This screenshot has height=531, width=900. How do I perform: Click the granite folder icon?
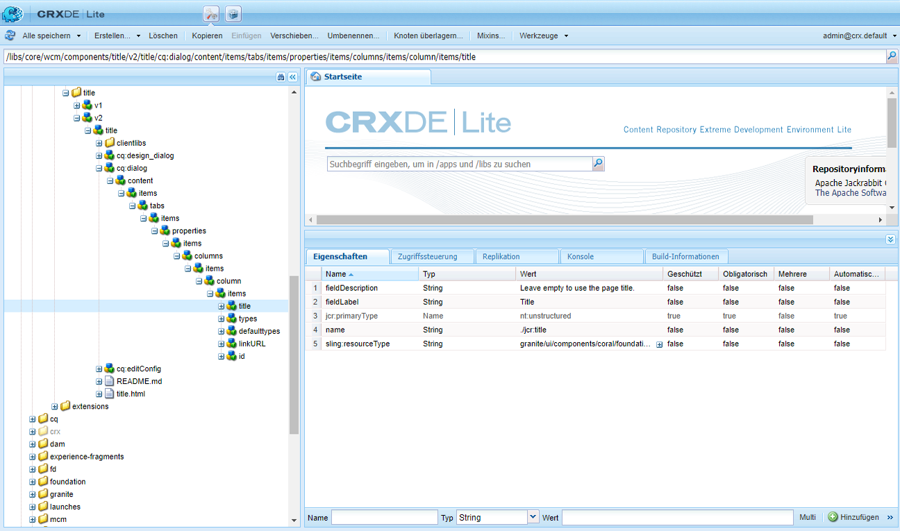[43, 494]
